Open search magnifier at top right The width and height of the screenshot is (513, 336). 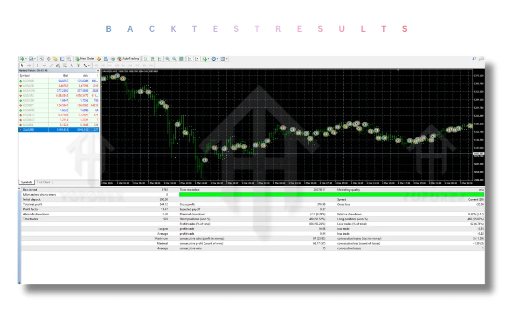coord(474,59)
